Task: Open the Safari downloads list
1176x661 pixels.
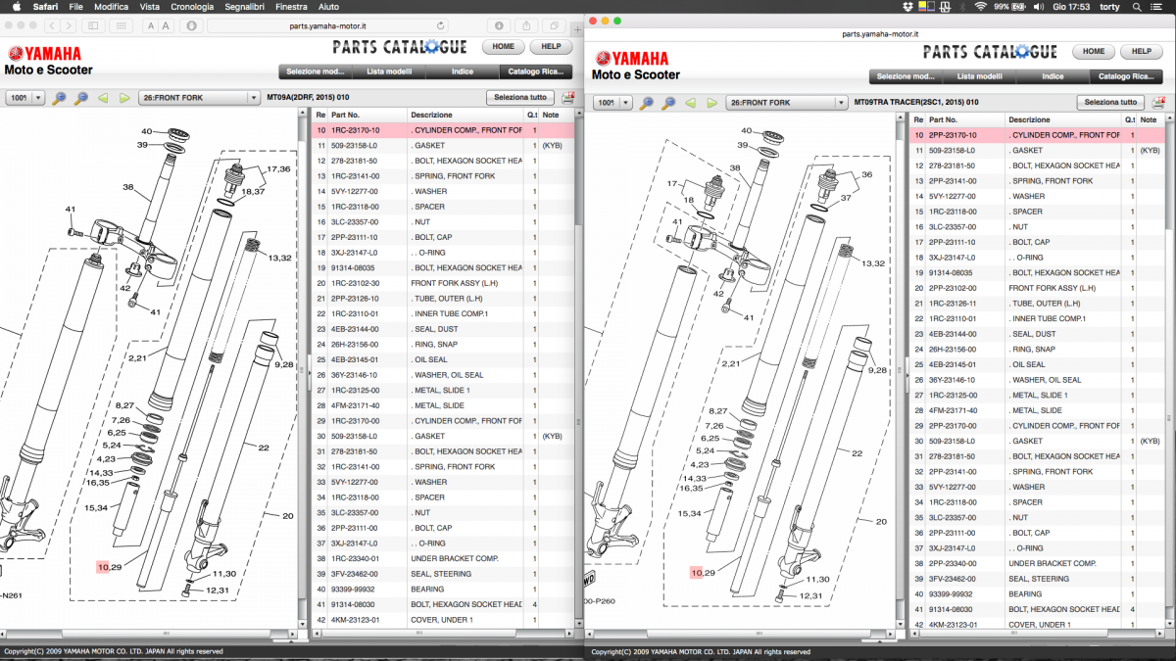Action: 499,25
